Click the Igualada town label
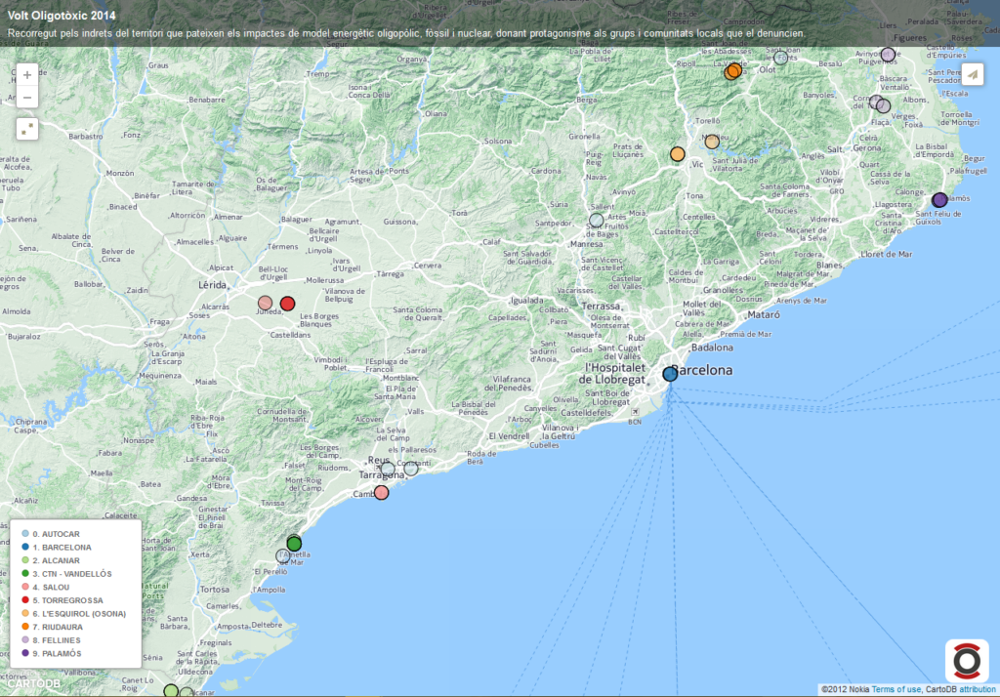The image size is (1000, 697). pos(527,301)
